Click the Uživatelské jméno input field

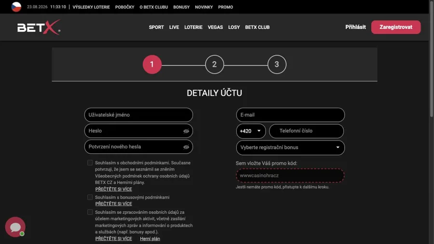[x=138, y=115]
